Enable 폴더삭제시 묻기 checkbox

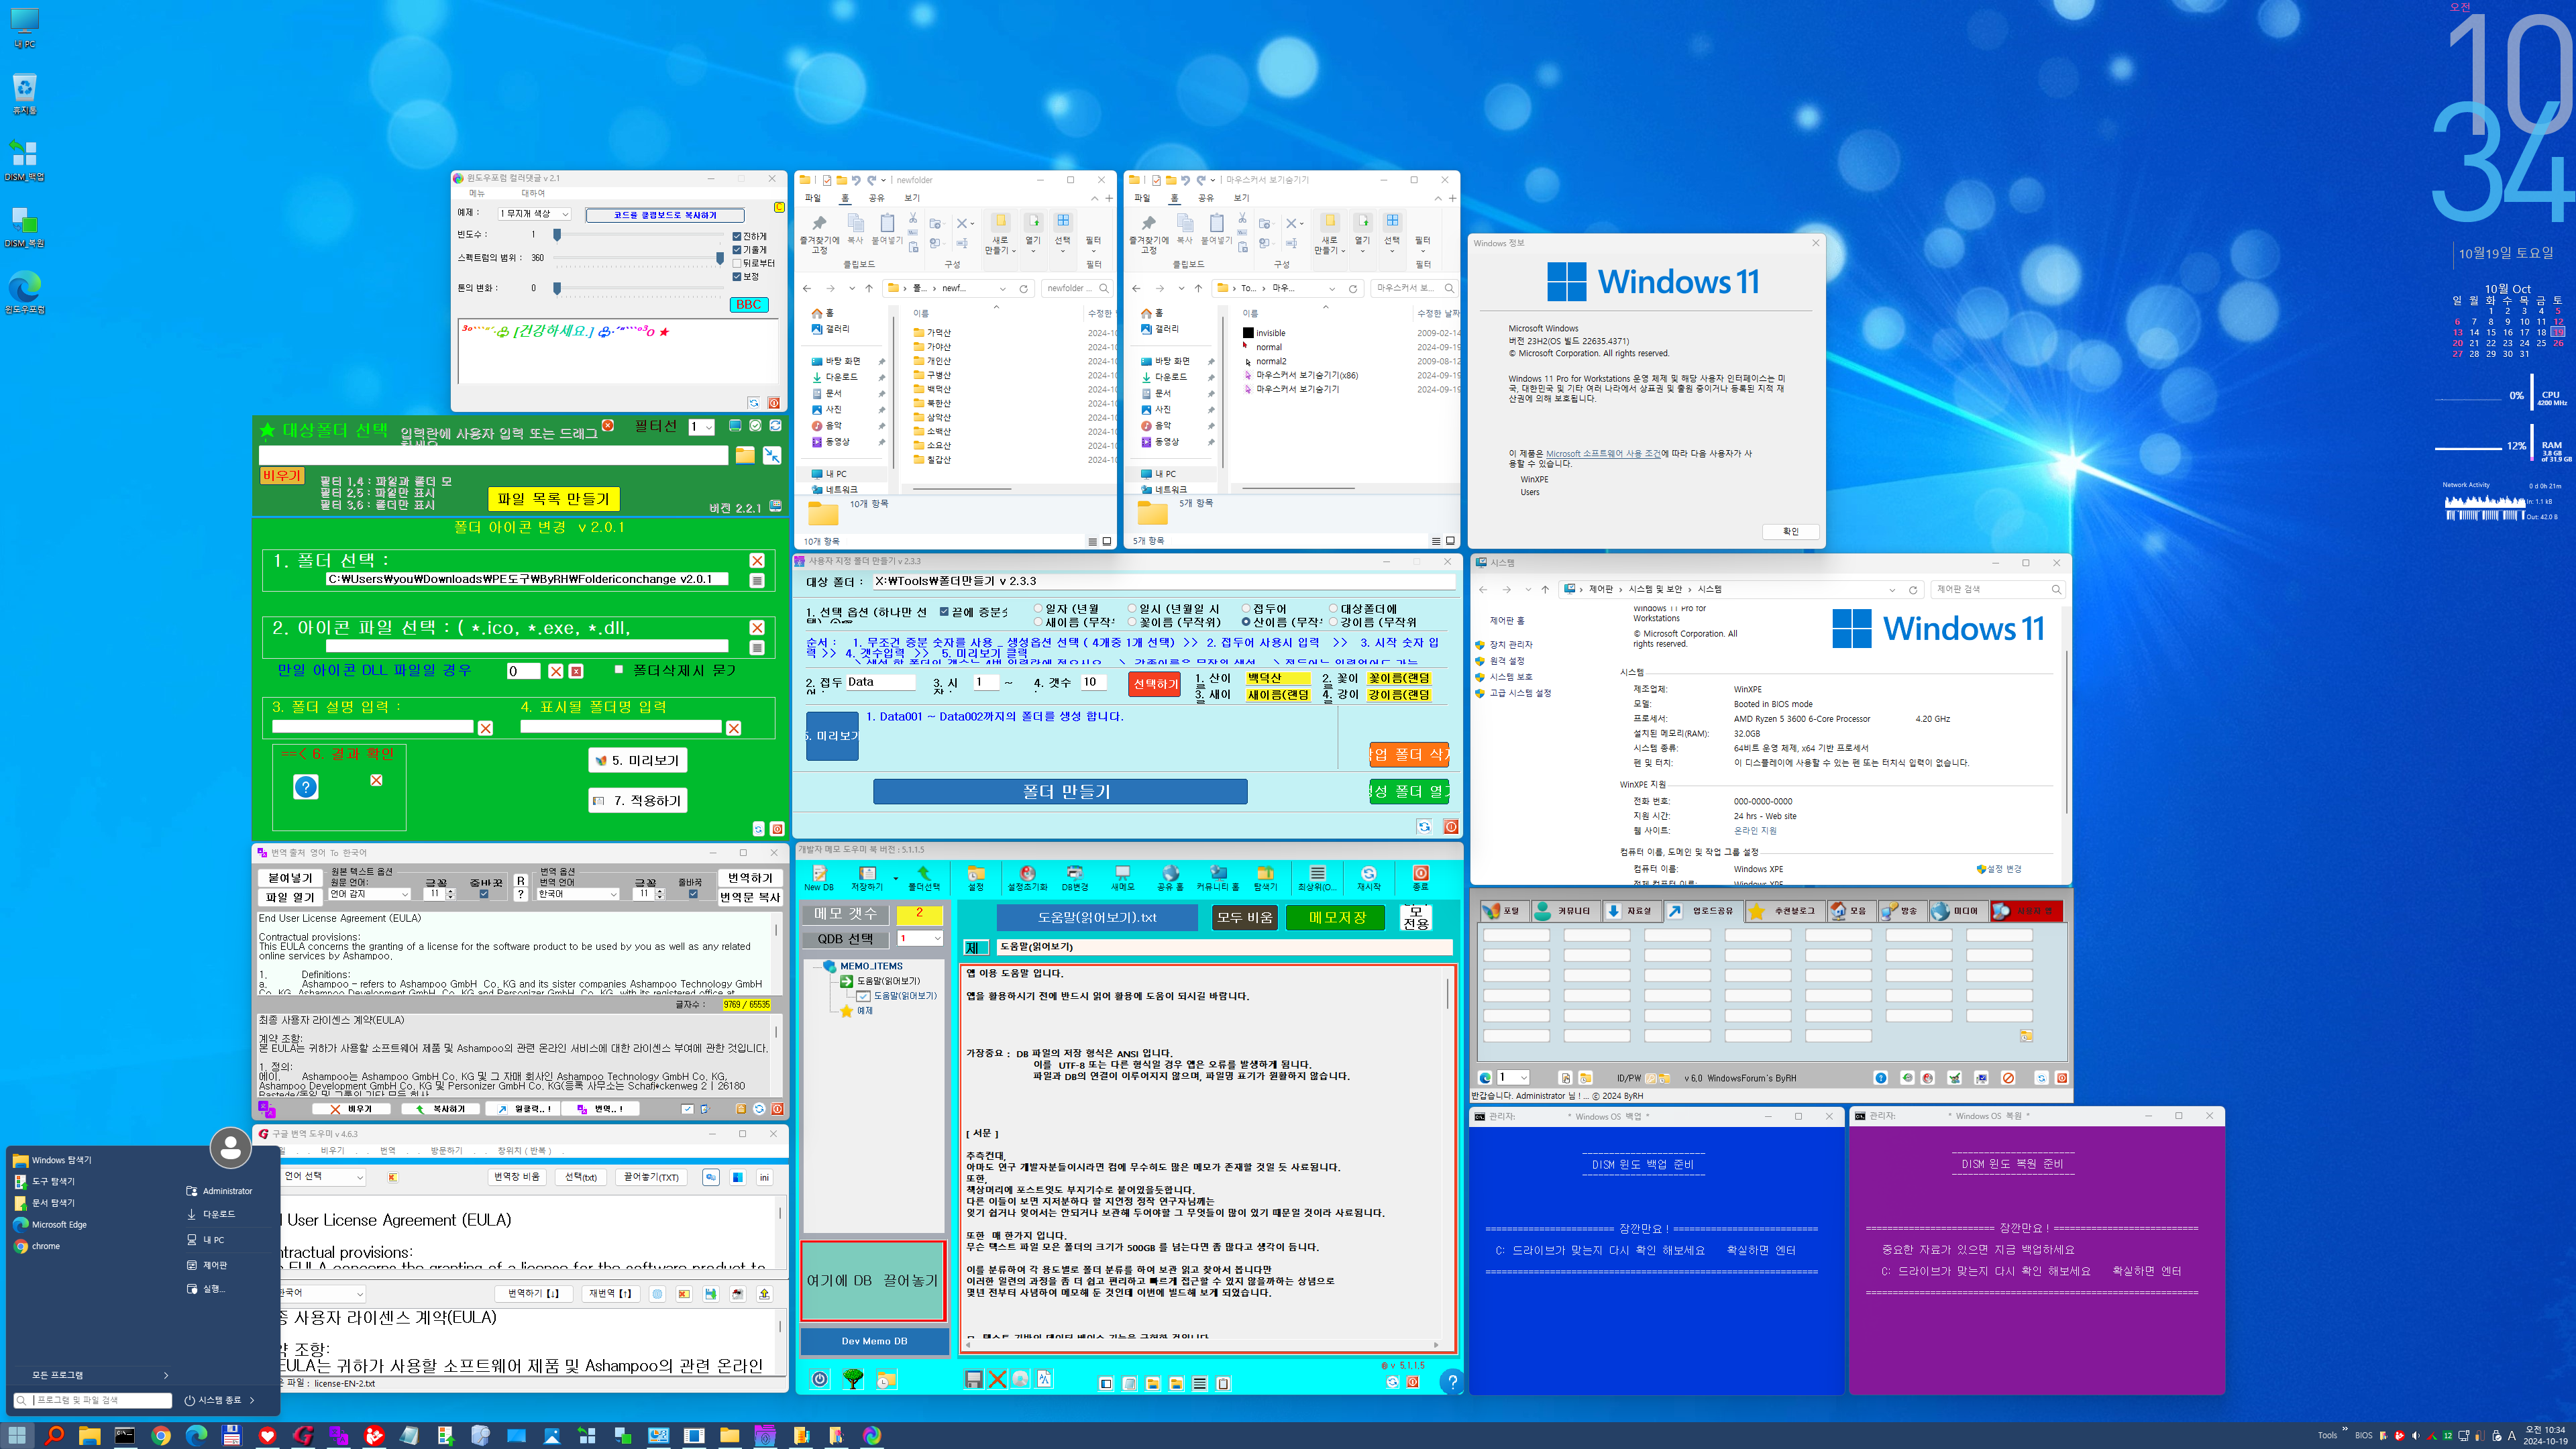click(619, 669)
